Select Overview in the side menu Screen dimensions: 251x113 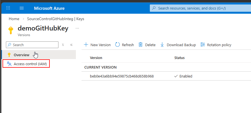pos(39,55)
